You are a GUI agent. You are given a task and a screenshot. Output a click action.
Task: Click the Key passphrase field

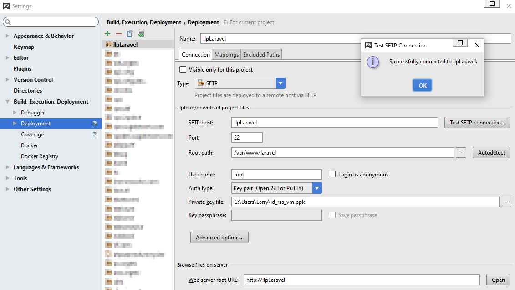coord(276,215)
